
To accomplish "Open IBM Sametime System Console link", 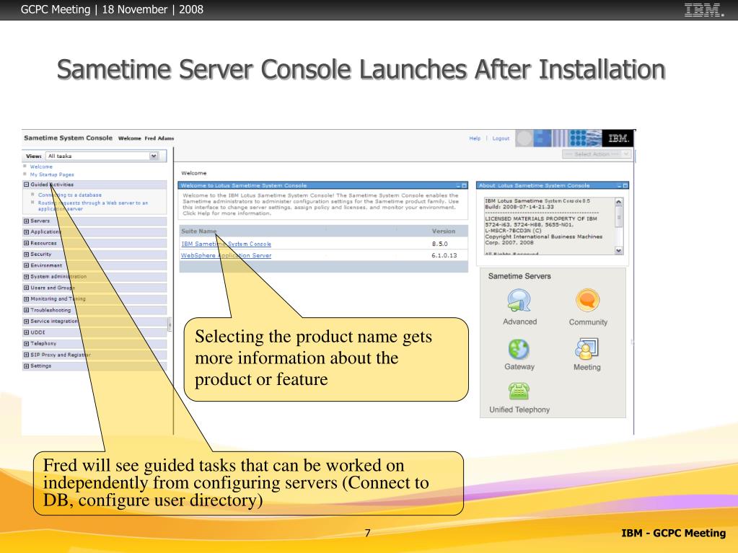I will [227, 244].
